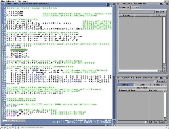The width and height of the screenshot is (169, 129).
Task: Click the 'Show 0' line
Action: (13, 116)
